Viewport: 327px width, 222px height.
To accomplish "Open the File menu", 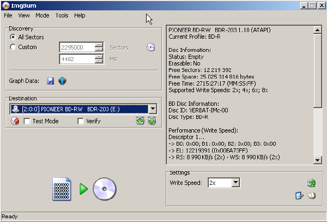I will [8, 15].
